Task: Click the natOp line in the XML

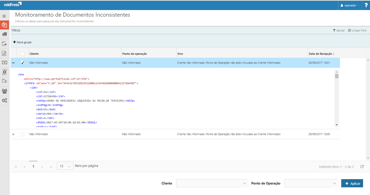Action: (86, 101)
